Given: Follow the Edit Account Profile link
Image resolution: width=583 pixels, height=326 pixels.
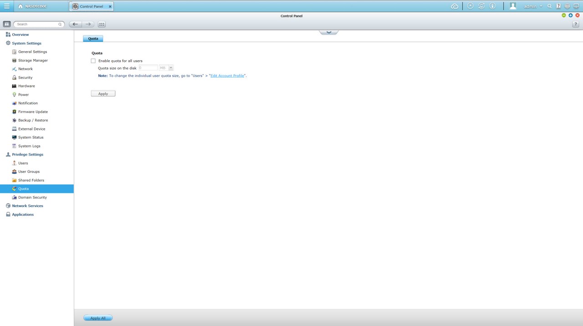Looking at the screenshot, I should [x=227, y=76].
